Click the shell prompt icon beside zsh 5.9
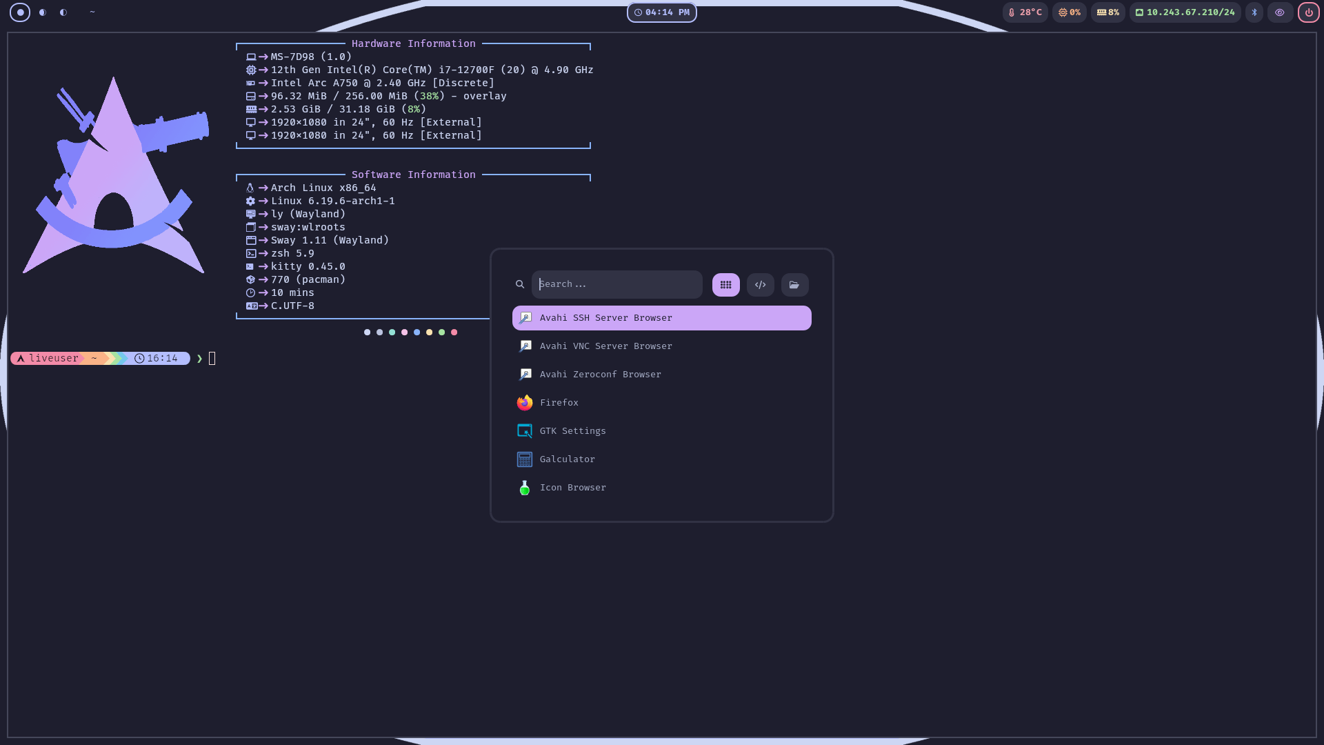This screenshot has width=1324, height=745. point(251,254)
